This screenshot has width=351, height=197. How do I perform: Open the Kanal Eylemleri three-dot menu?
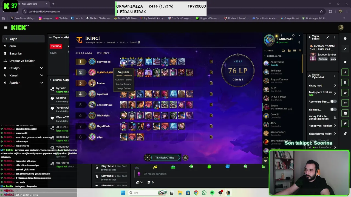[x=334, y=76]
